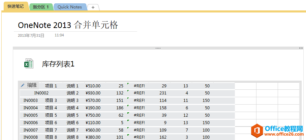
Task: Click the 编辑 button on the spreadsheet
Action: click(32, 86)
